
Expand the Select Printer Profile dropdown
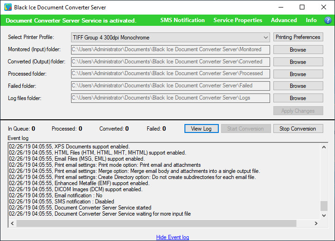(x=265, y=38)
